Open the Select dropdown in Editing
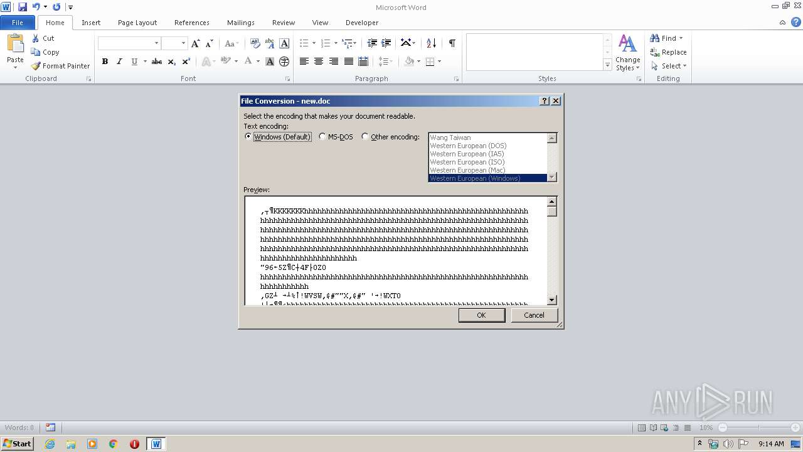 [669, 66]
